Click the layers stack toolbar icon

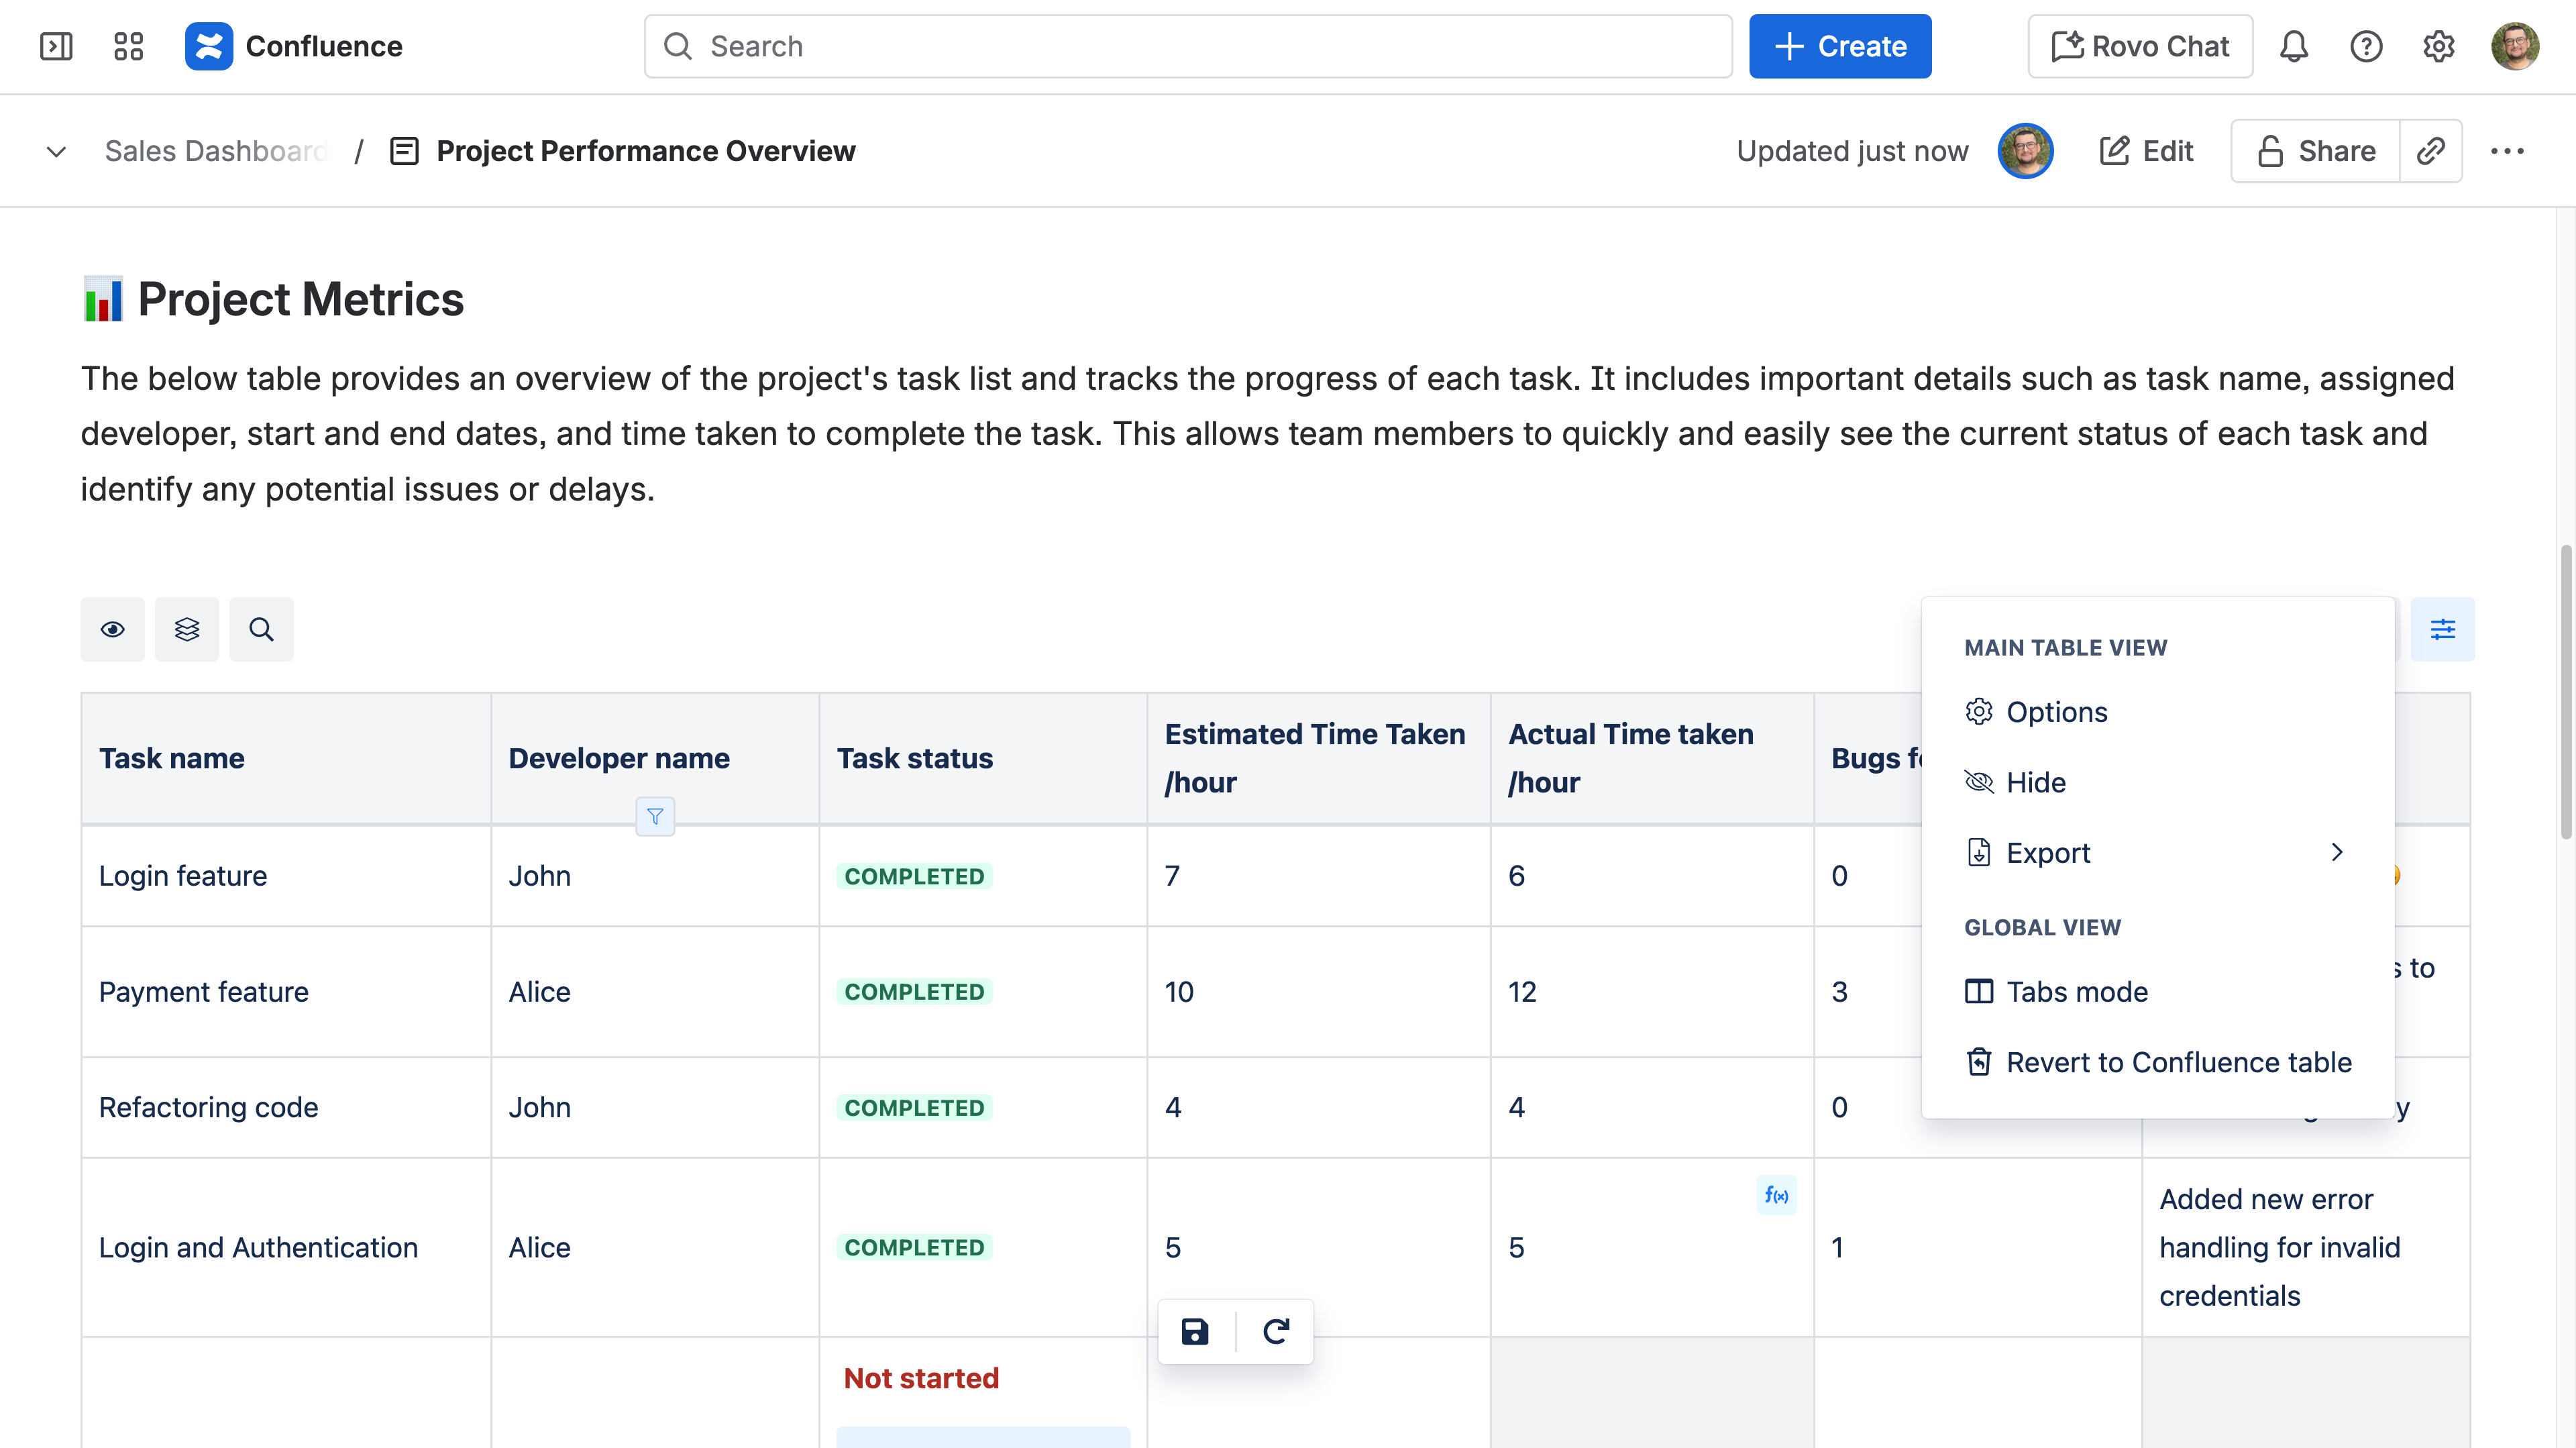pyautogui.click(x=187, y=629)
